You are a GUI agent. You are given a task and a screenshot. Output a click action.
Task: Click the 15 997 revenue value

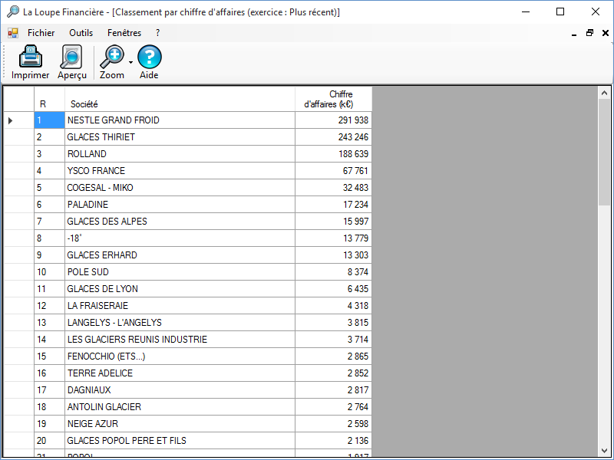(355, 222)
